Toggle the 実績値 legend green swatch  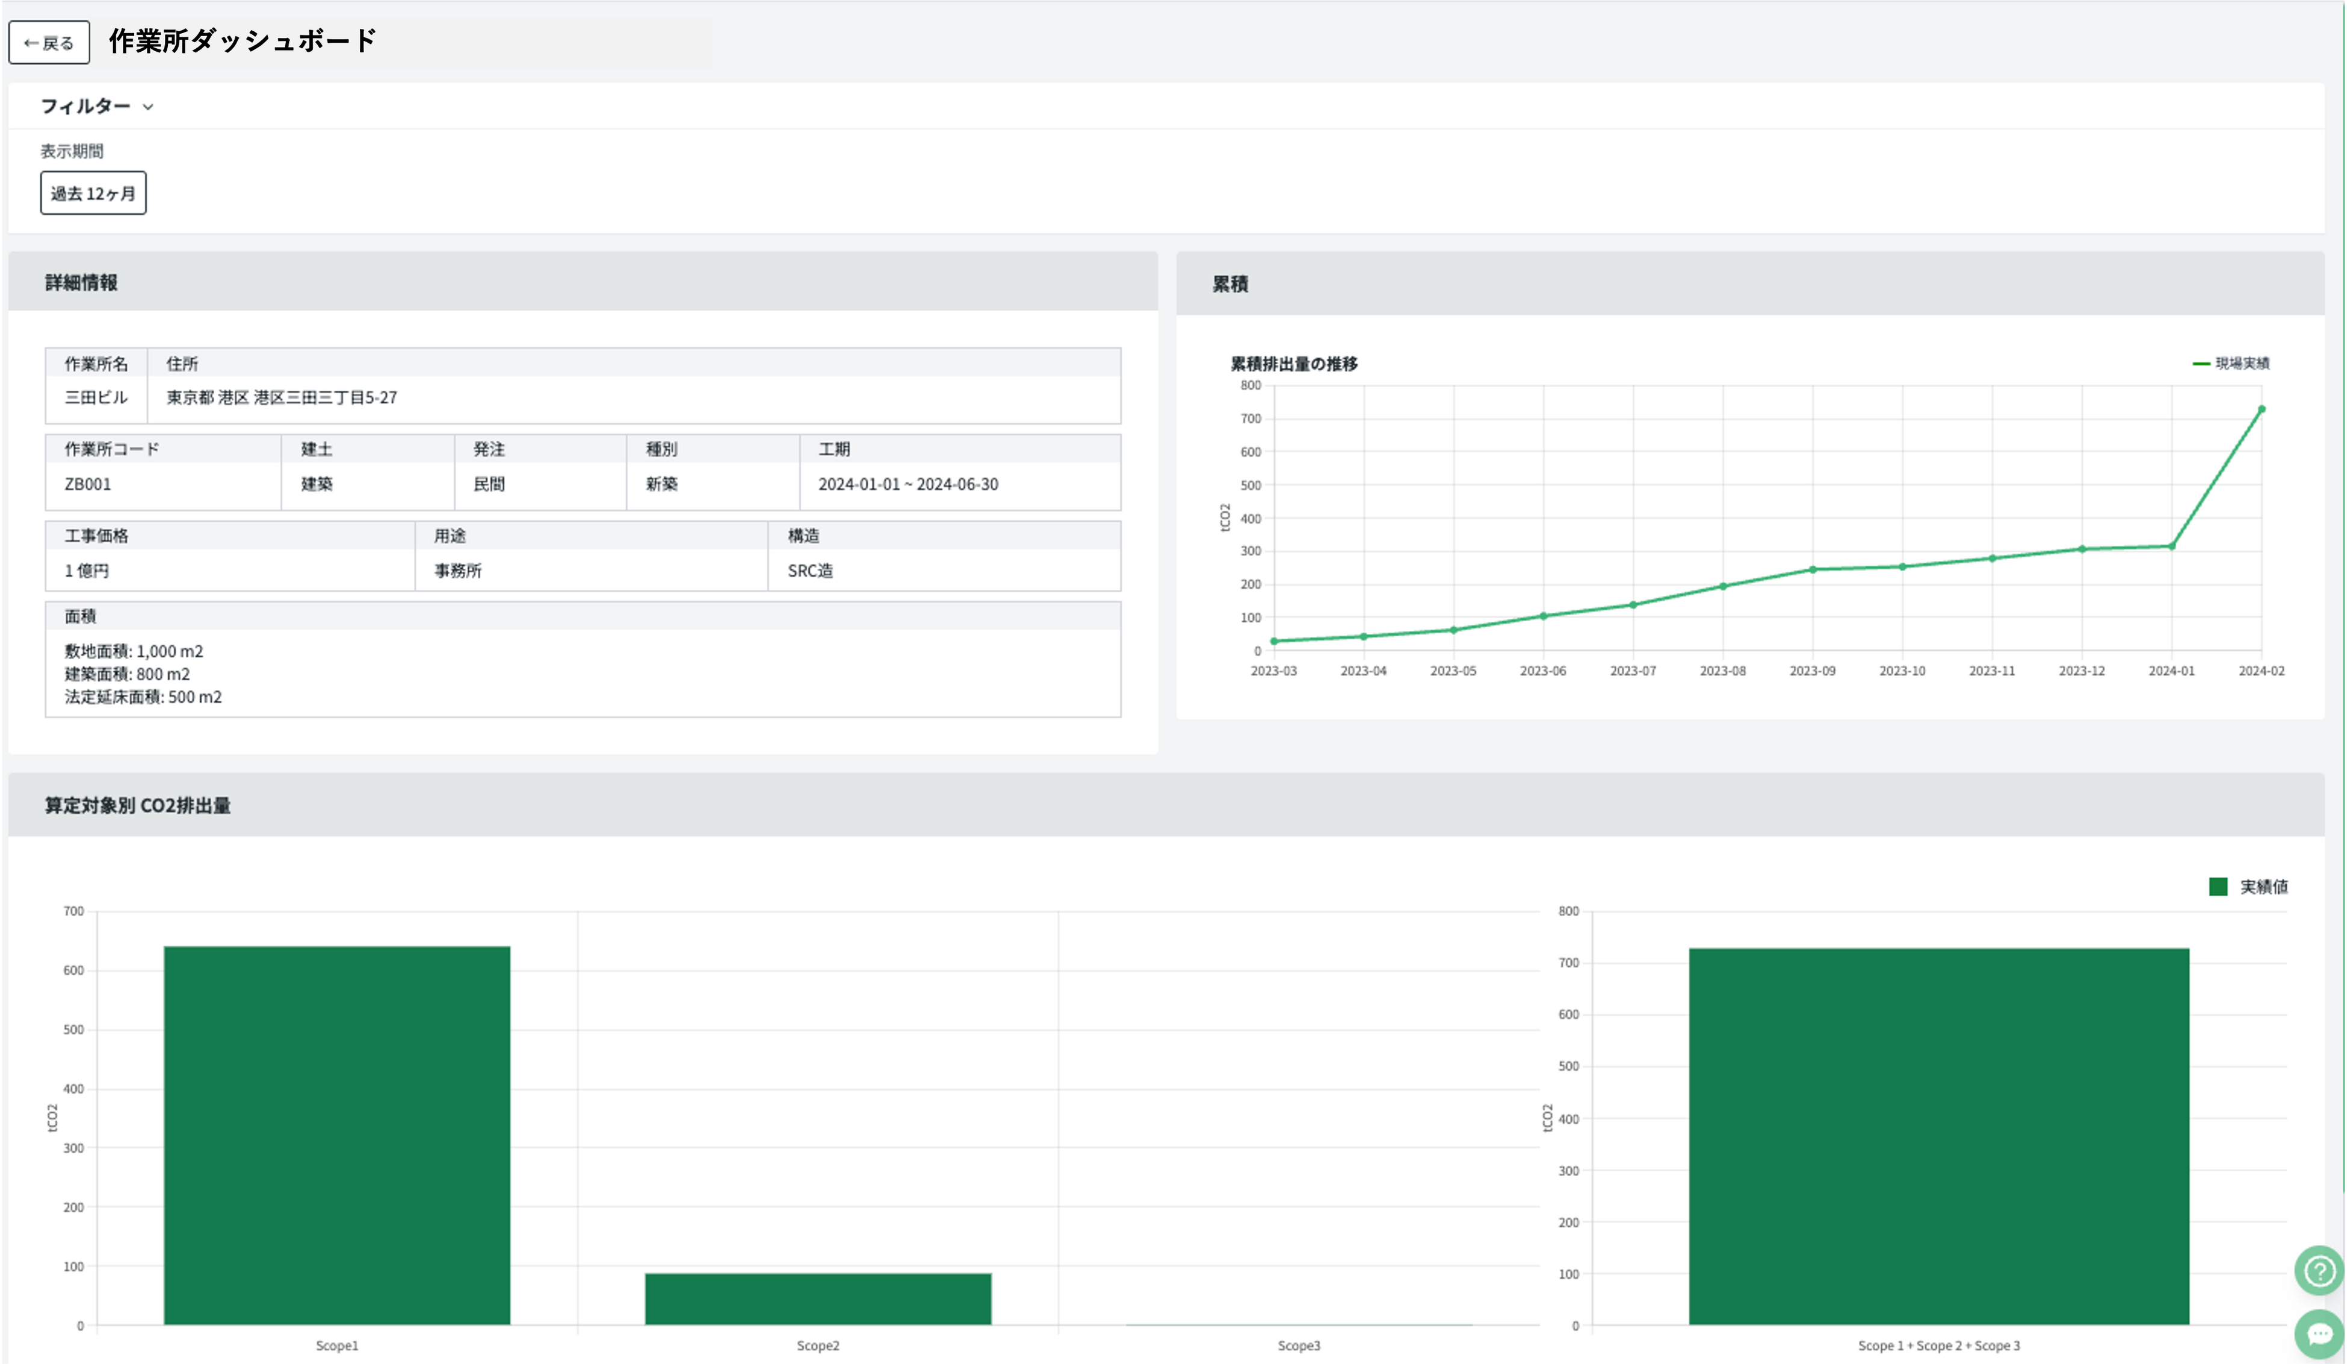2218,886
